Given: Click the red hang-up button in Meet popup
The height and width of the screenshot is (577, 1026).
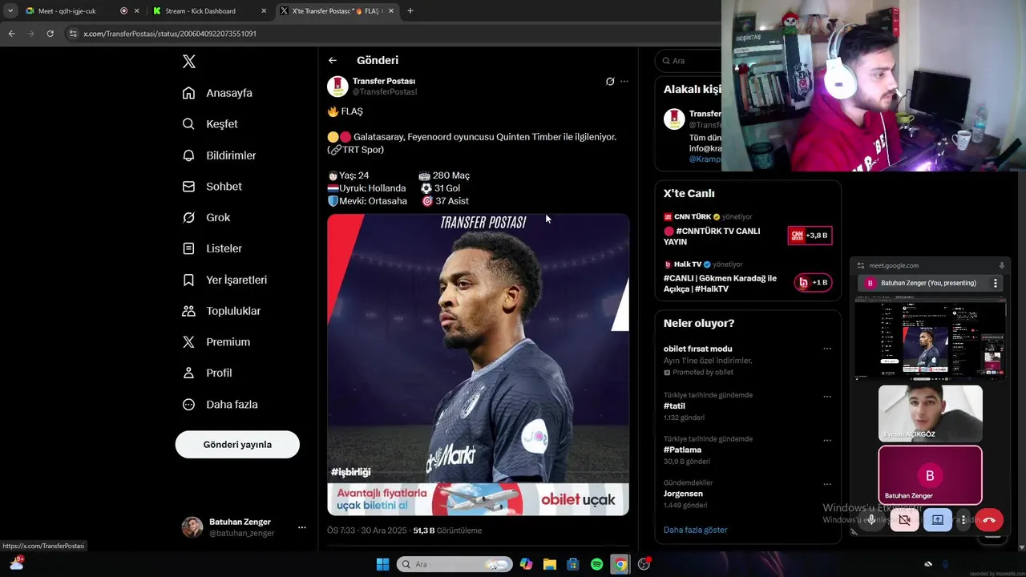Looking at the screenshot, I should click(989, 520).
